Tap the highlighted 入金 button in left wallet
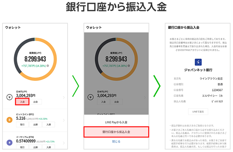This screenshot has height=152, width=233. [x=22, y=102]
